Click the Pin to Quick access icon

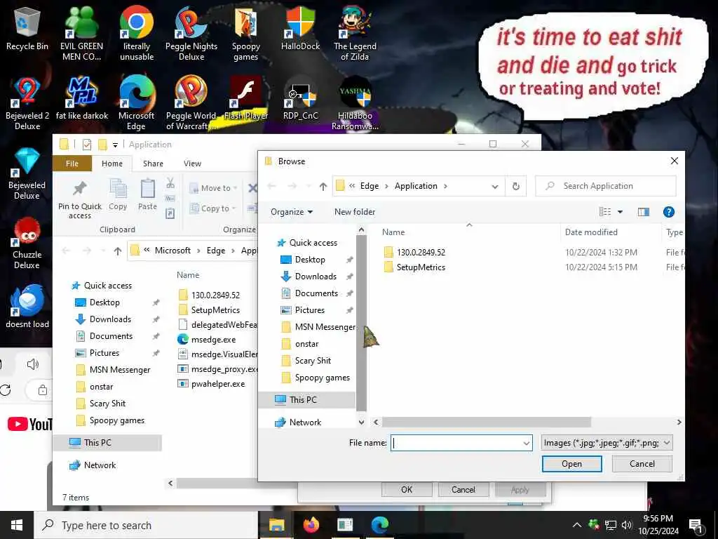pyautogui.click(x=80, y=188)
